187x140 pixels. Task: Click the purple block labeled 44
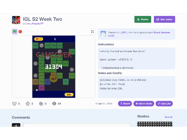(x=42, y=88)
